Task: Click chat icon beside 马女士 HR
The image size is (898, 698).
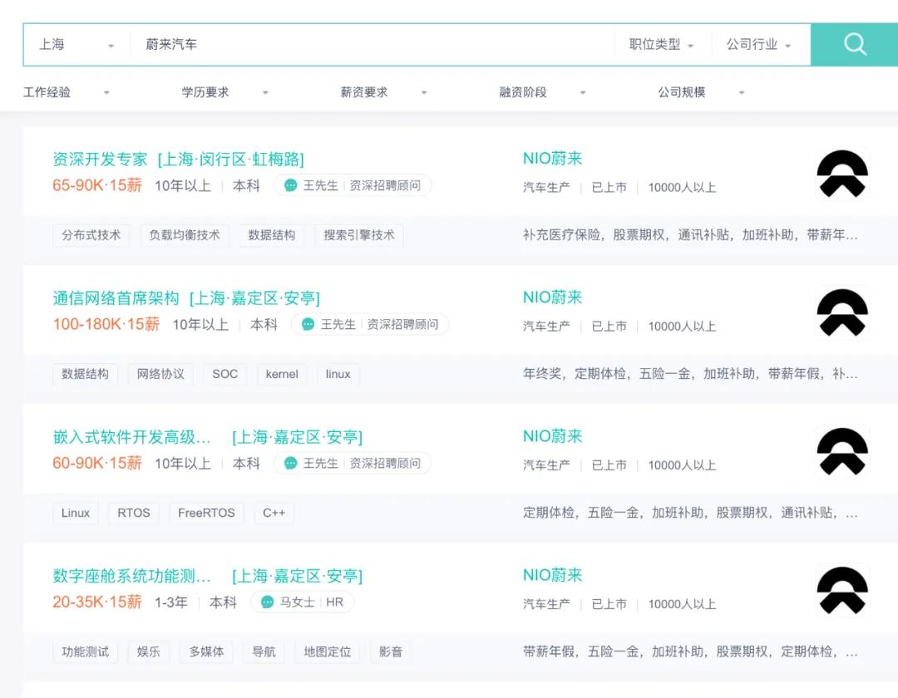Action: point(268,602)
